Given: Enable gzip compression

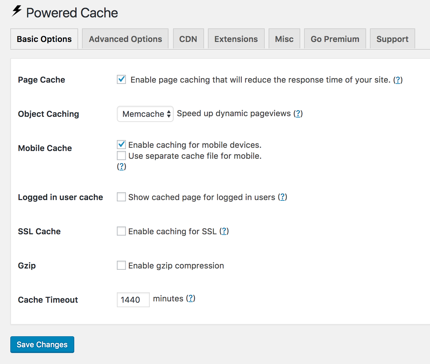Looking at the screenshot, I should [x=121, y=265].
